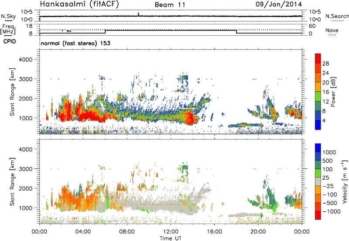Click the '3000' tick on the velocity panel

(25, 169)
